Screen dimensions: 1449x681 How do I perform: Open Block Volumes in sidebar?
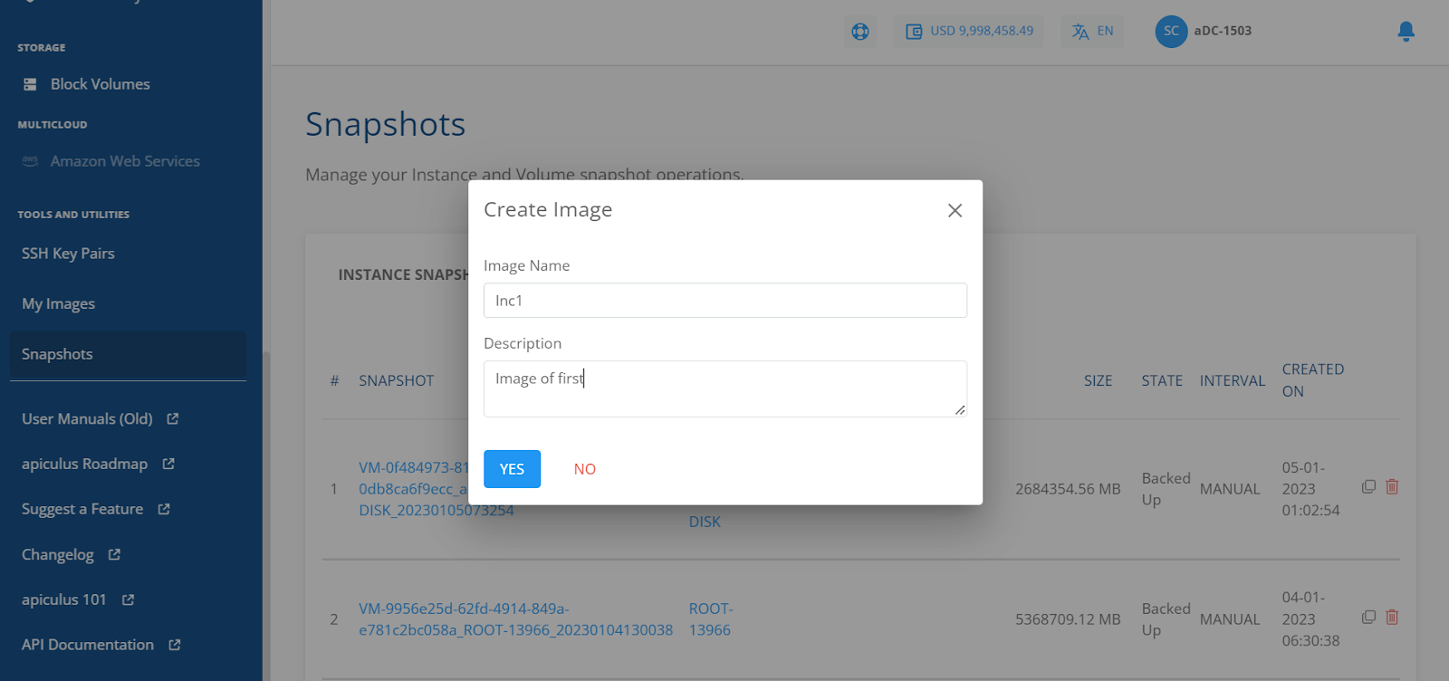pos(101,84)
